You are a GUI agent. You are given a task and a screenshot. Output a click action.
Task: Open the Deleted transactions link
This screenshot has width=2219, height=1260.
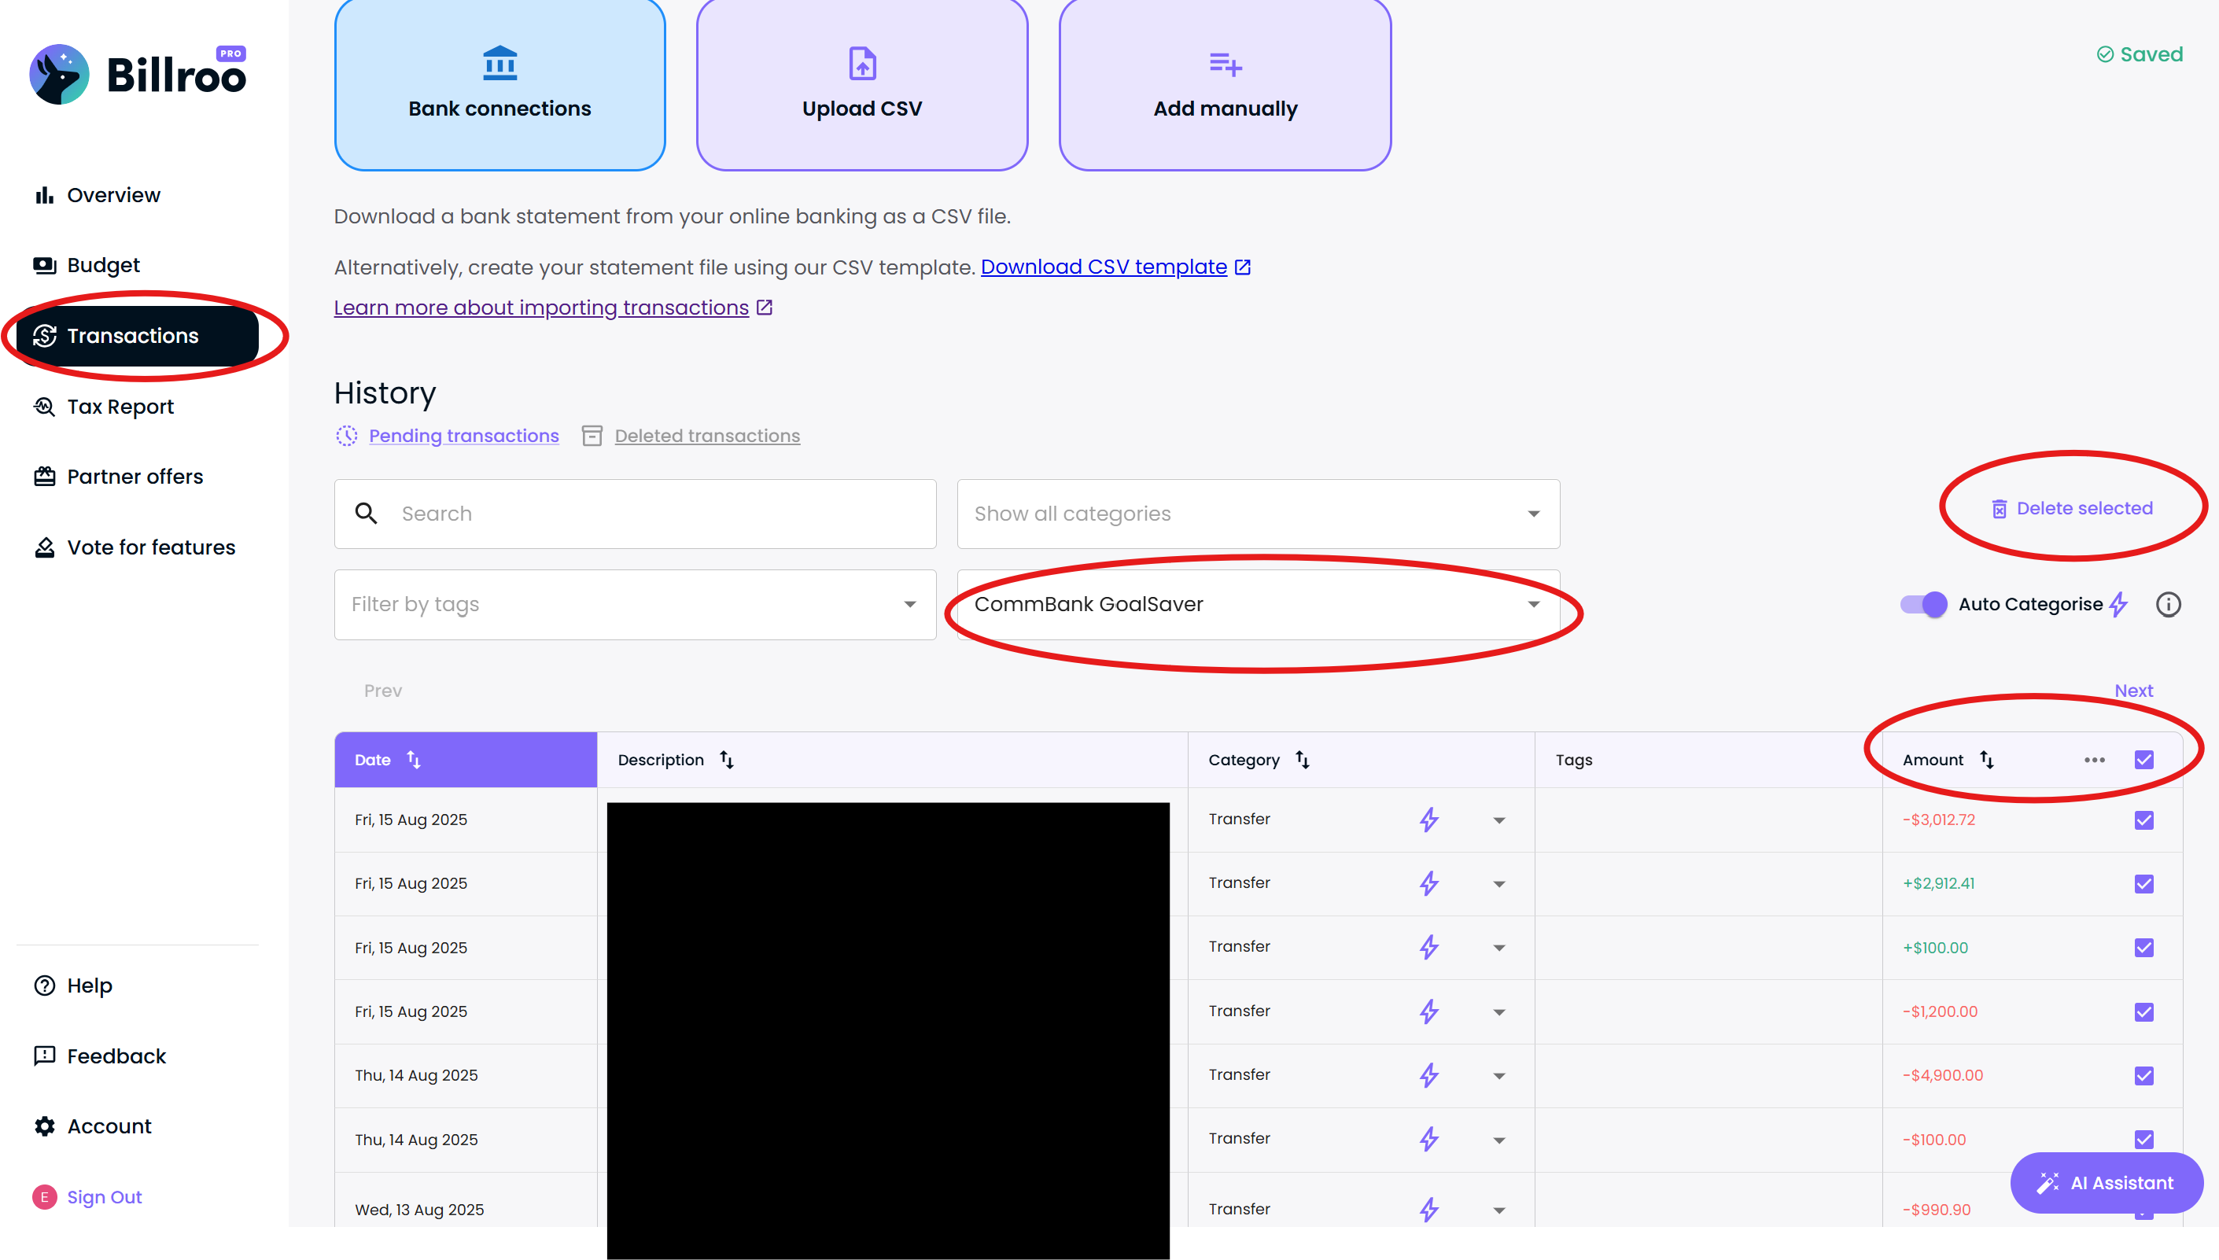click(x=707, y=435)
